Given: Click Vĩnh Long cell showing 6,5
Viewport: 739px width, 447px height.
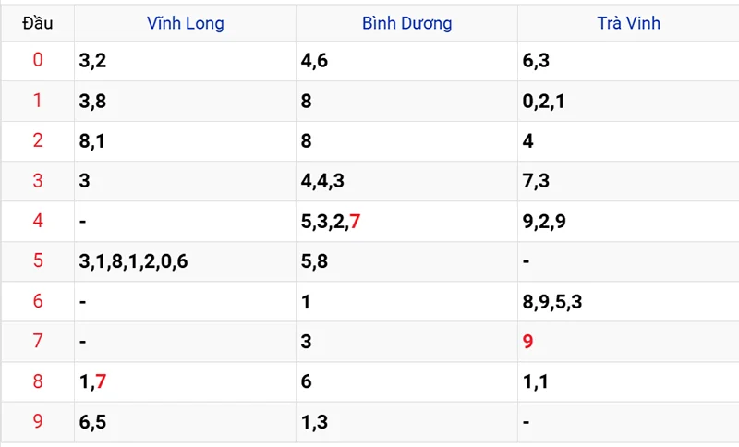Looking at the screenshot, I should (93, 422).
